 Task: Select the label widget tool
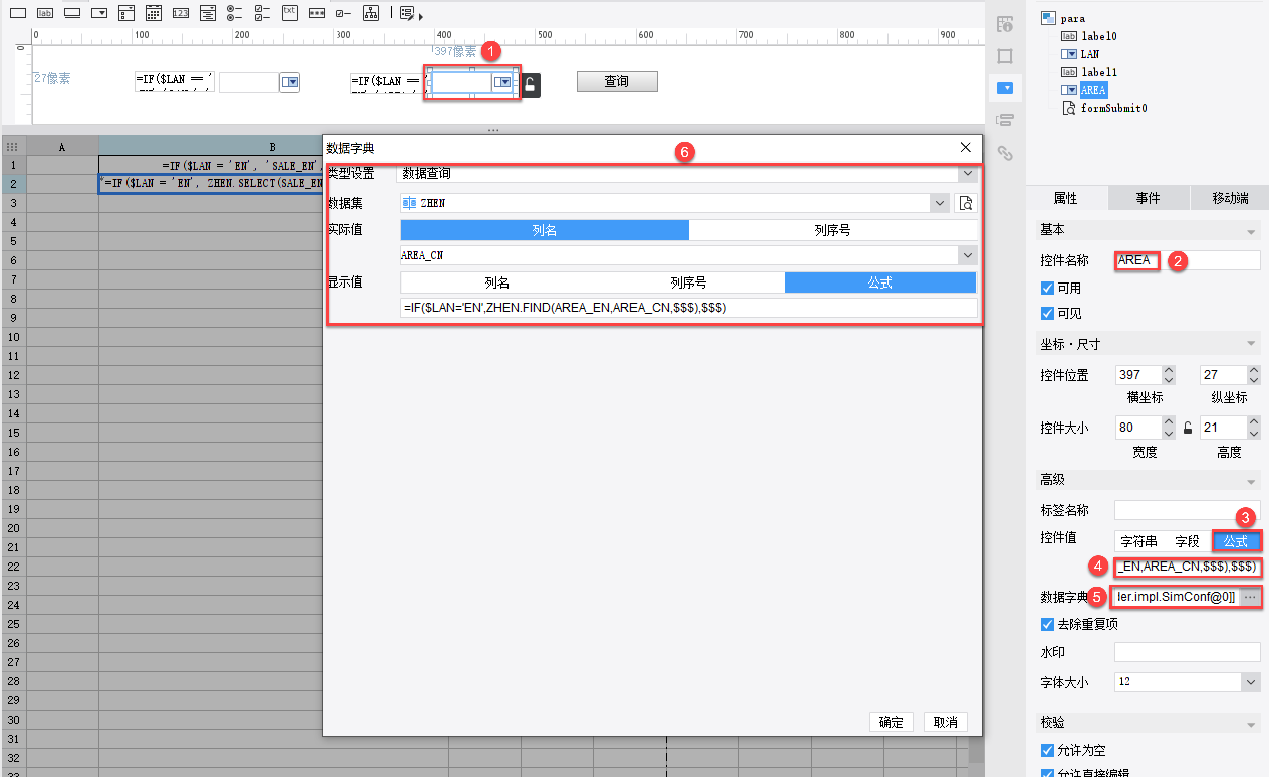(45, 13)
